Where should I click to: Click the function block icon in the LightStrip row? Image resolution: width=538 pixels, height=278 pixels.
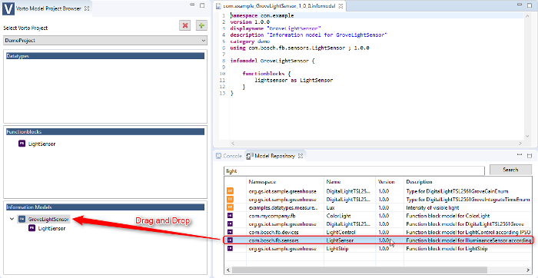coord(230,249)
